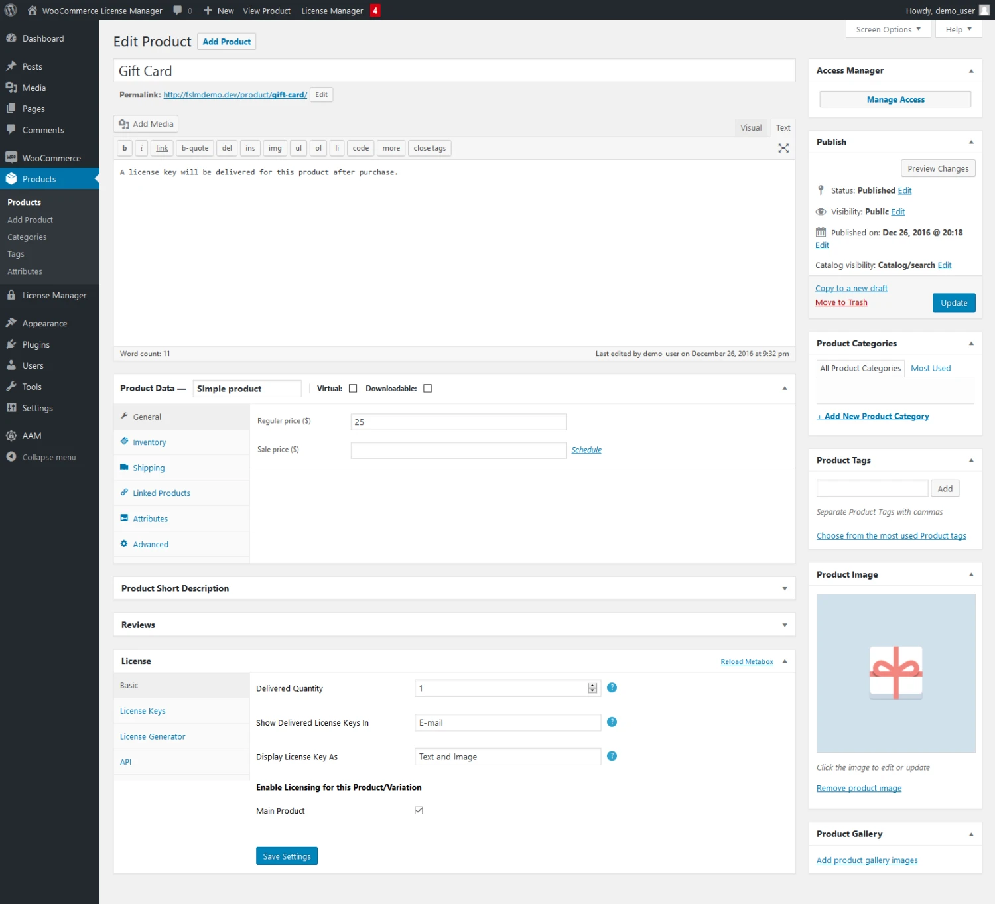Viewport: 995px width, 904px height.
Task: Collapse the Product Tags metabox
Action: [x=971, y=460]
